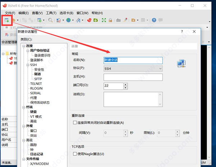
Task: Open the 协议(P) SSH protocol dropdown
Action: pos(133,69)
